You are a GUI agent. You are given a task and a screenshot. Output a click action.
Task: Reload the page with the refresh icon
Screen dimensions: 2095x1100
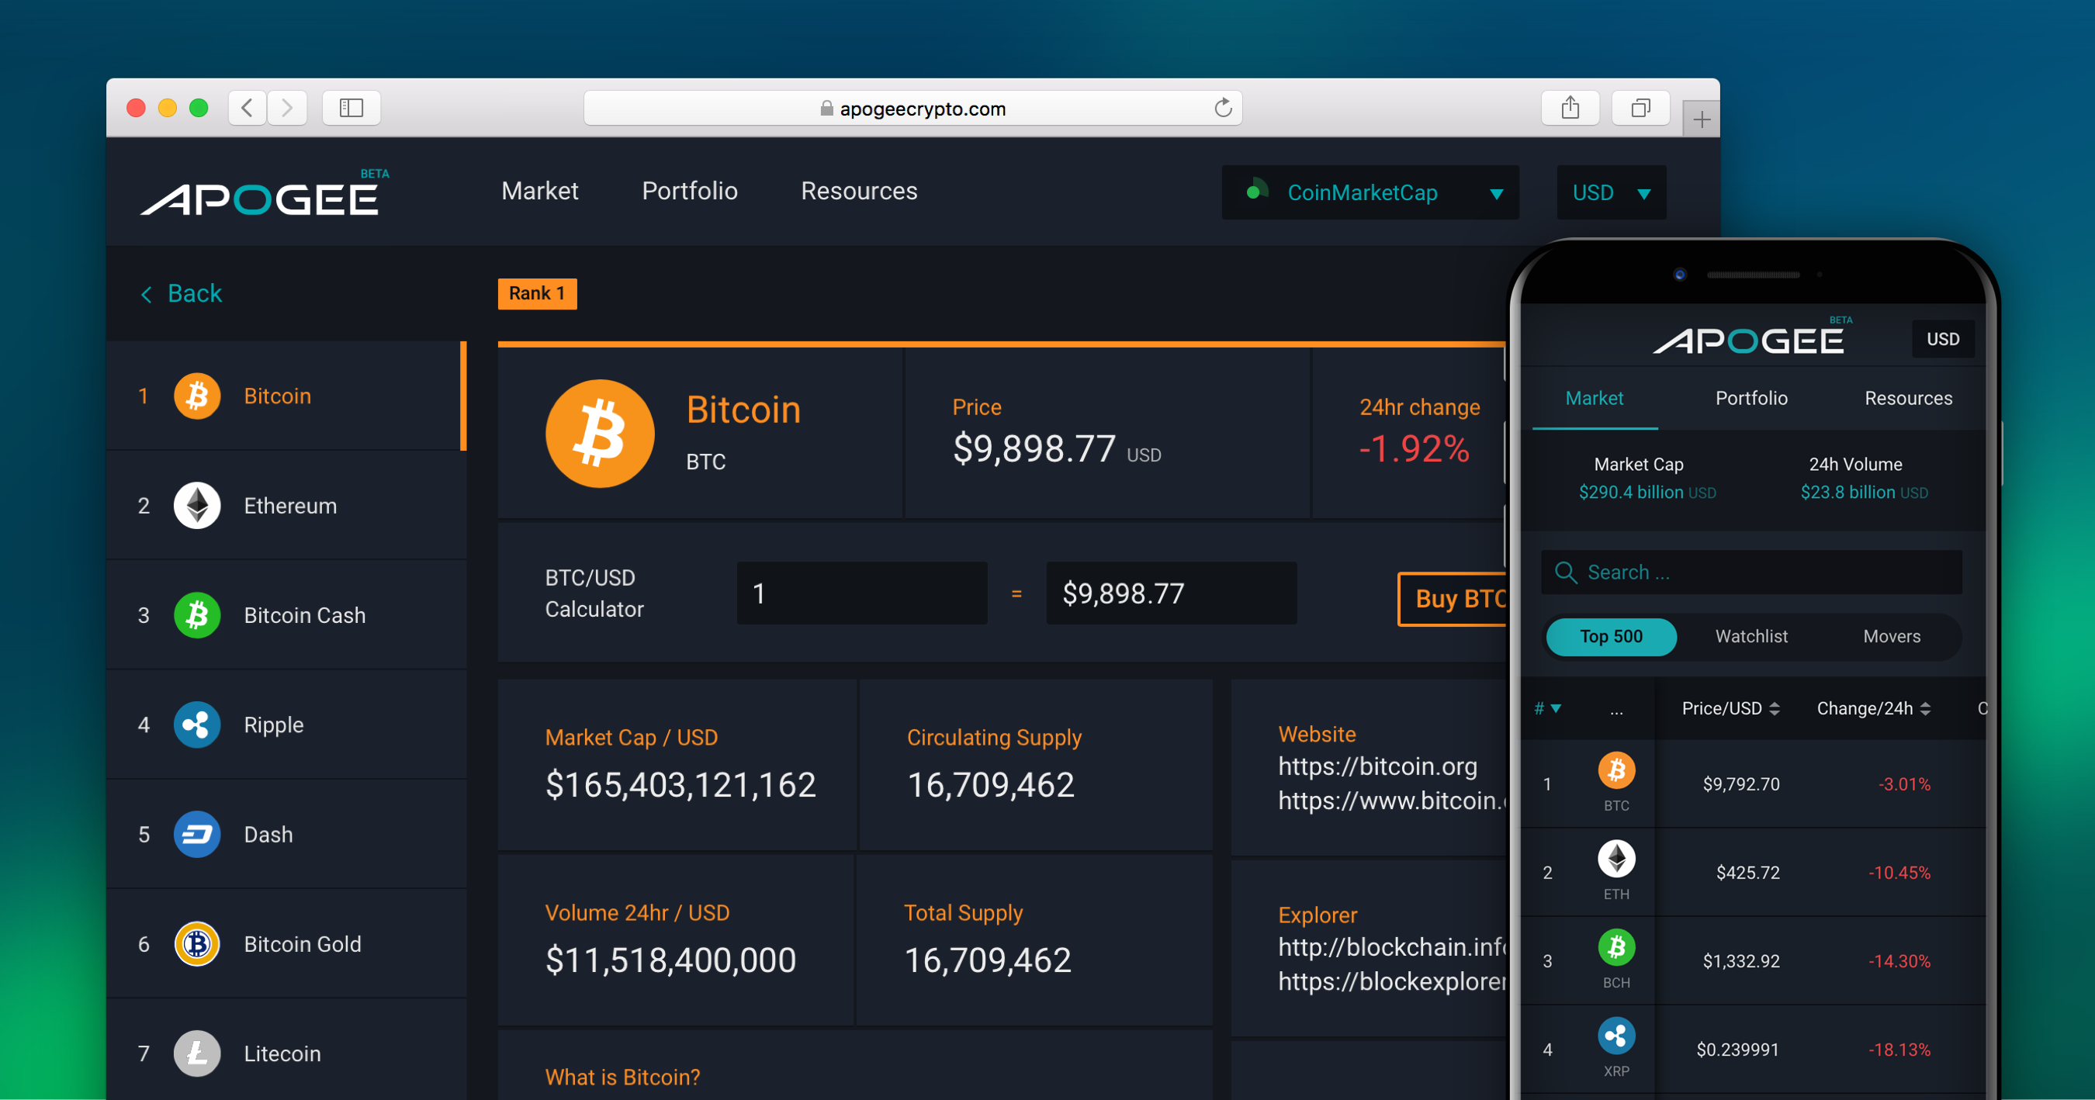coord(1222,108)
